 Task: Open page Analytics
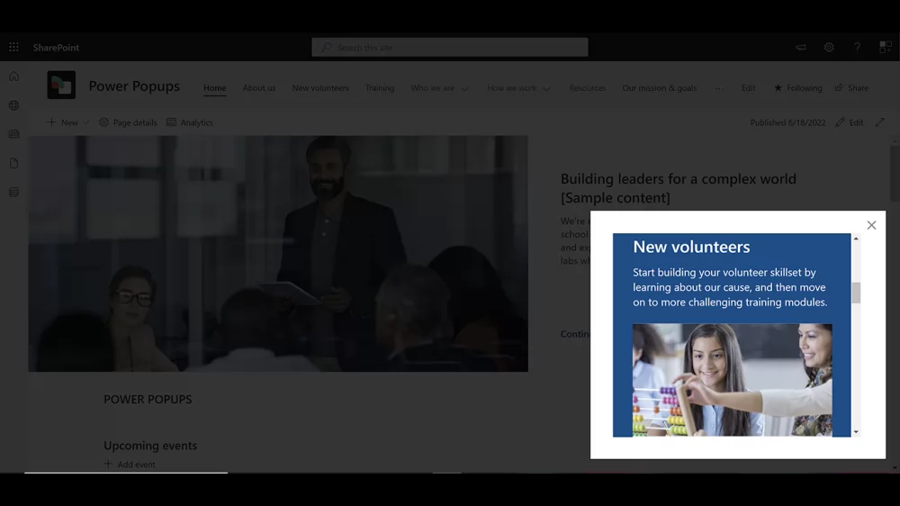189,122
